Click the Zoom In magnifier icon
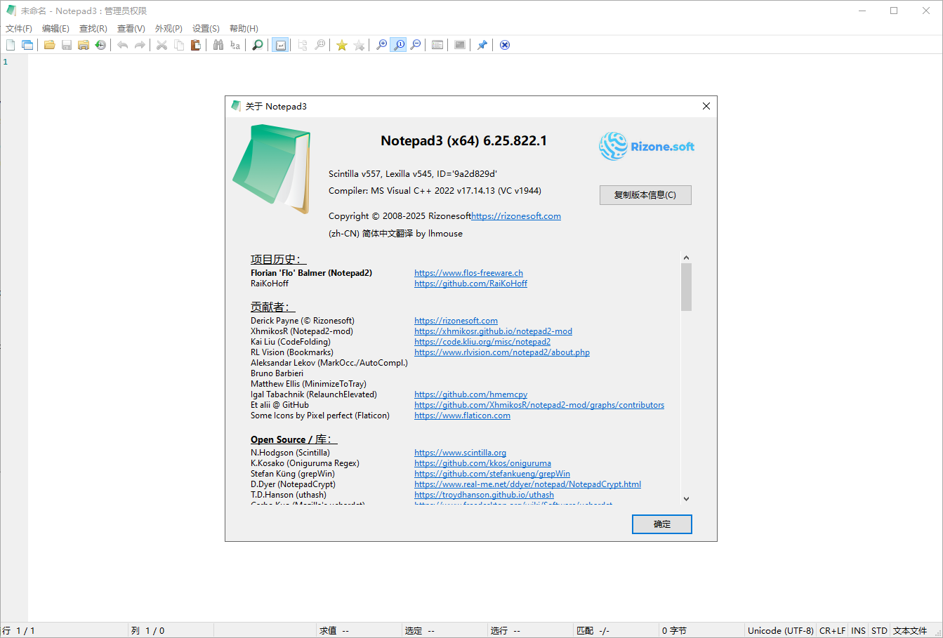 [381, 45]
